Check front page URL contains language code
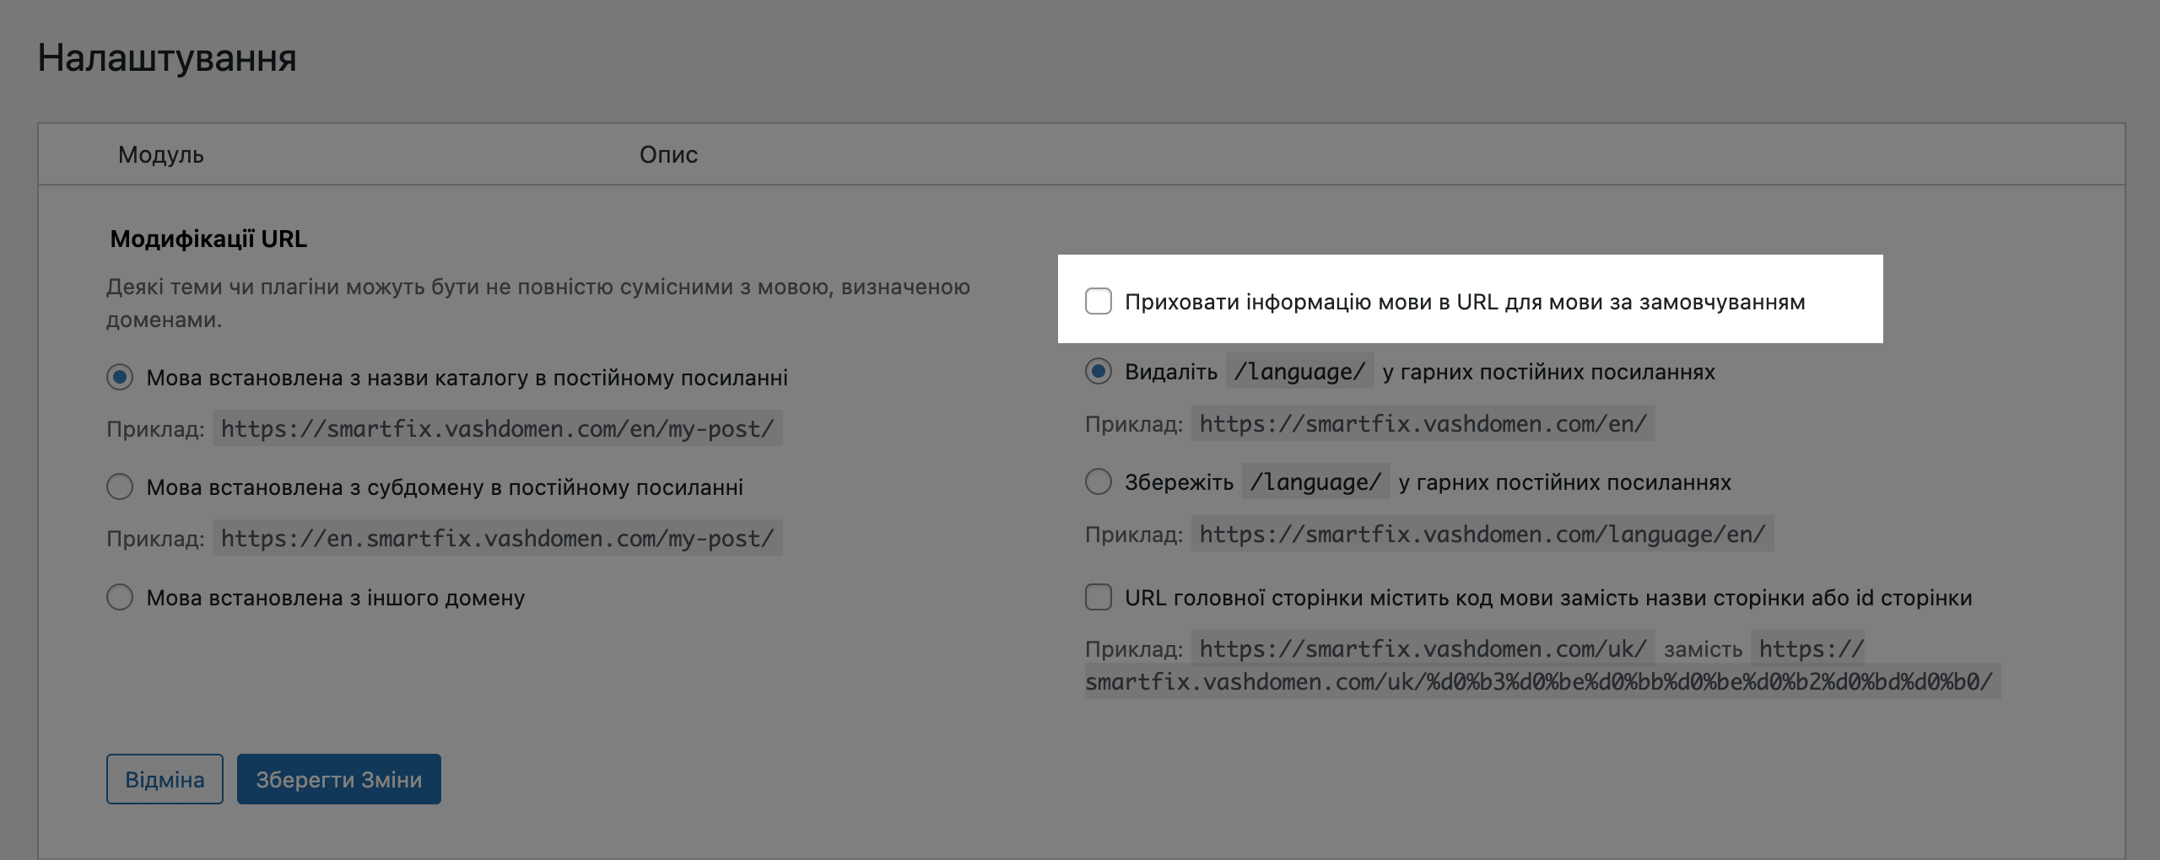Image resolution: width=2160 pixels, height=860 pixels. [x=1098, y=597]
